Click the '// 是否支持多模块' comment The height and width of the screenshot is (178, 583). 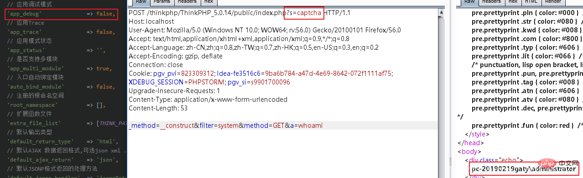32,59
